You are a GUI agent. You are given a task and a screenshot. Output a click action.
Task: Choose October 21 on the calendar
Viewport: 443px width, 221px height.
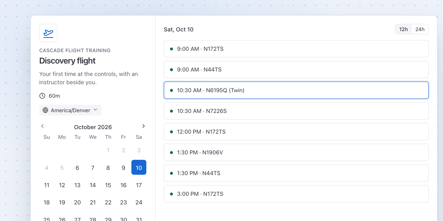(93, 202)
